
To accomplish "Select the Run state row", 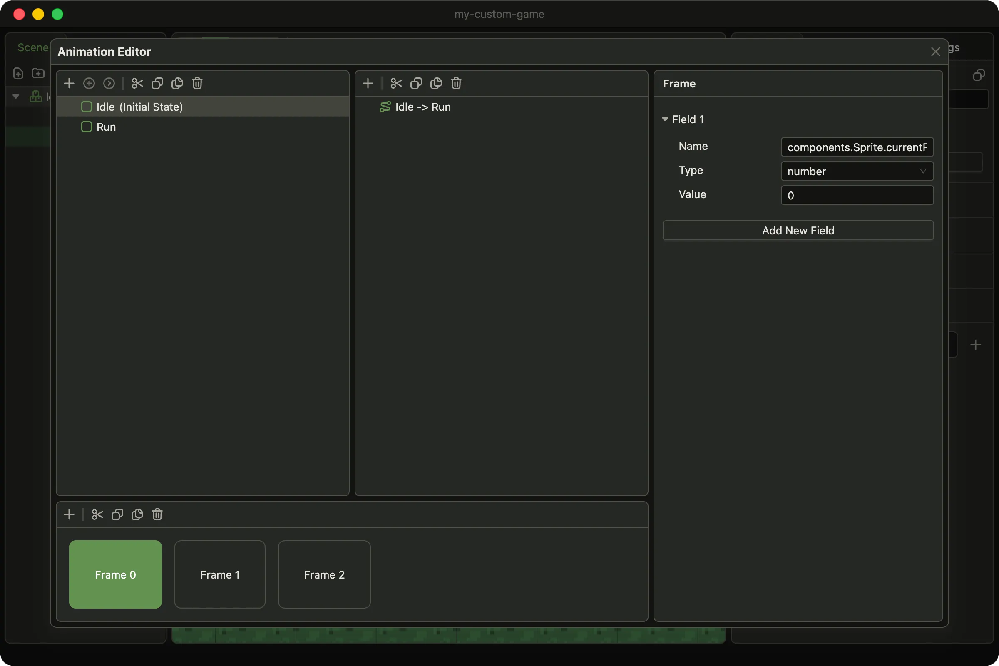I will [203, 127].
